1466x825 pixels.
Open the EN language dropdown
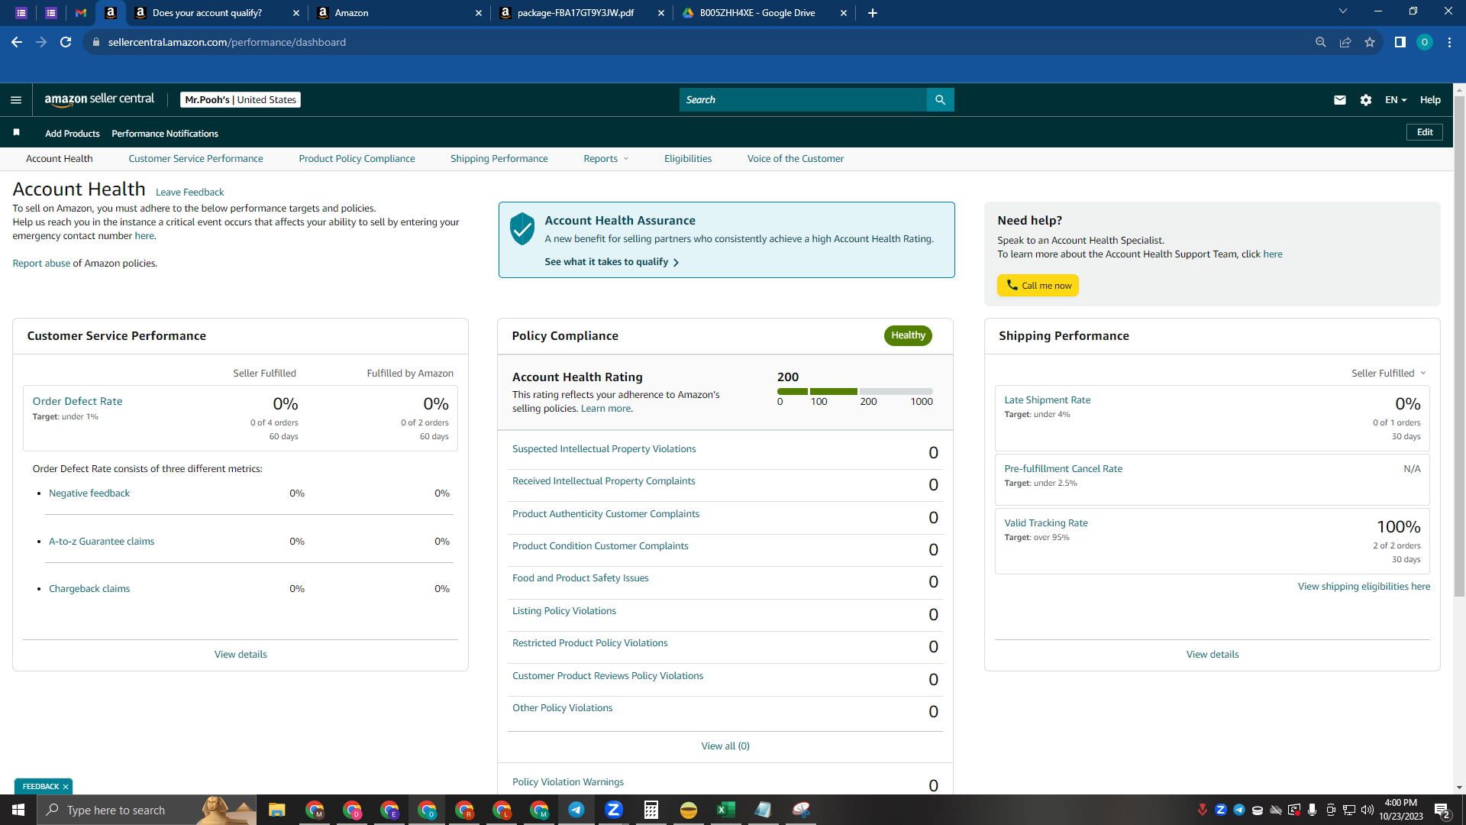(x=1396, y=100)
